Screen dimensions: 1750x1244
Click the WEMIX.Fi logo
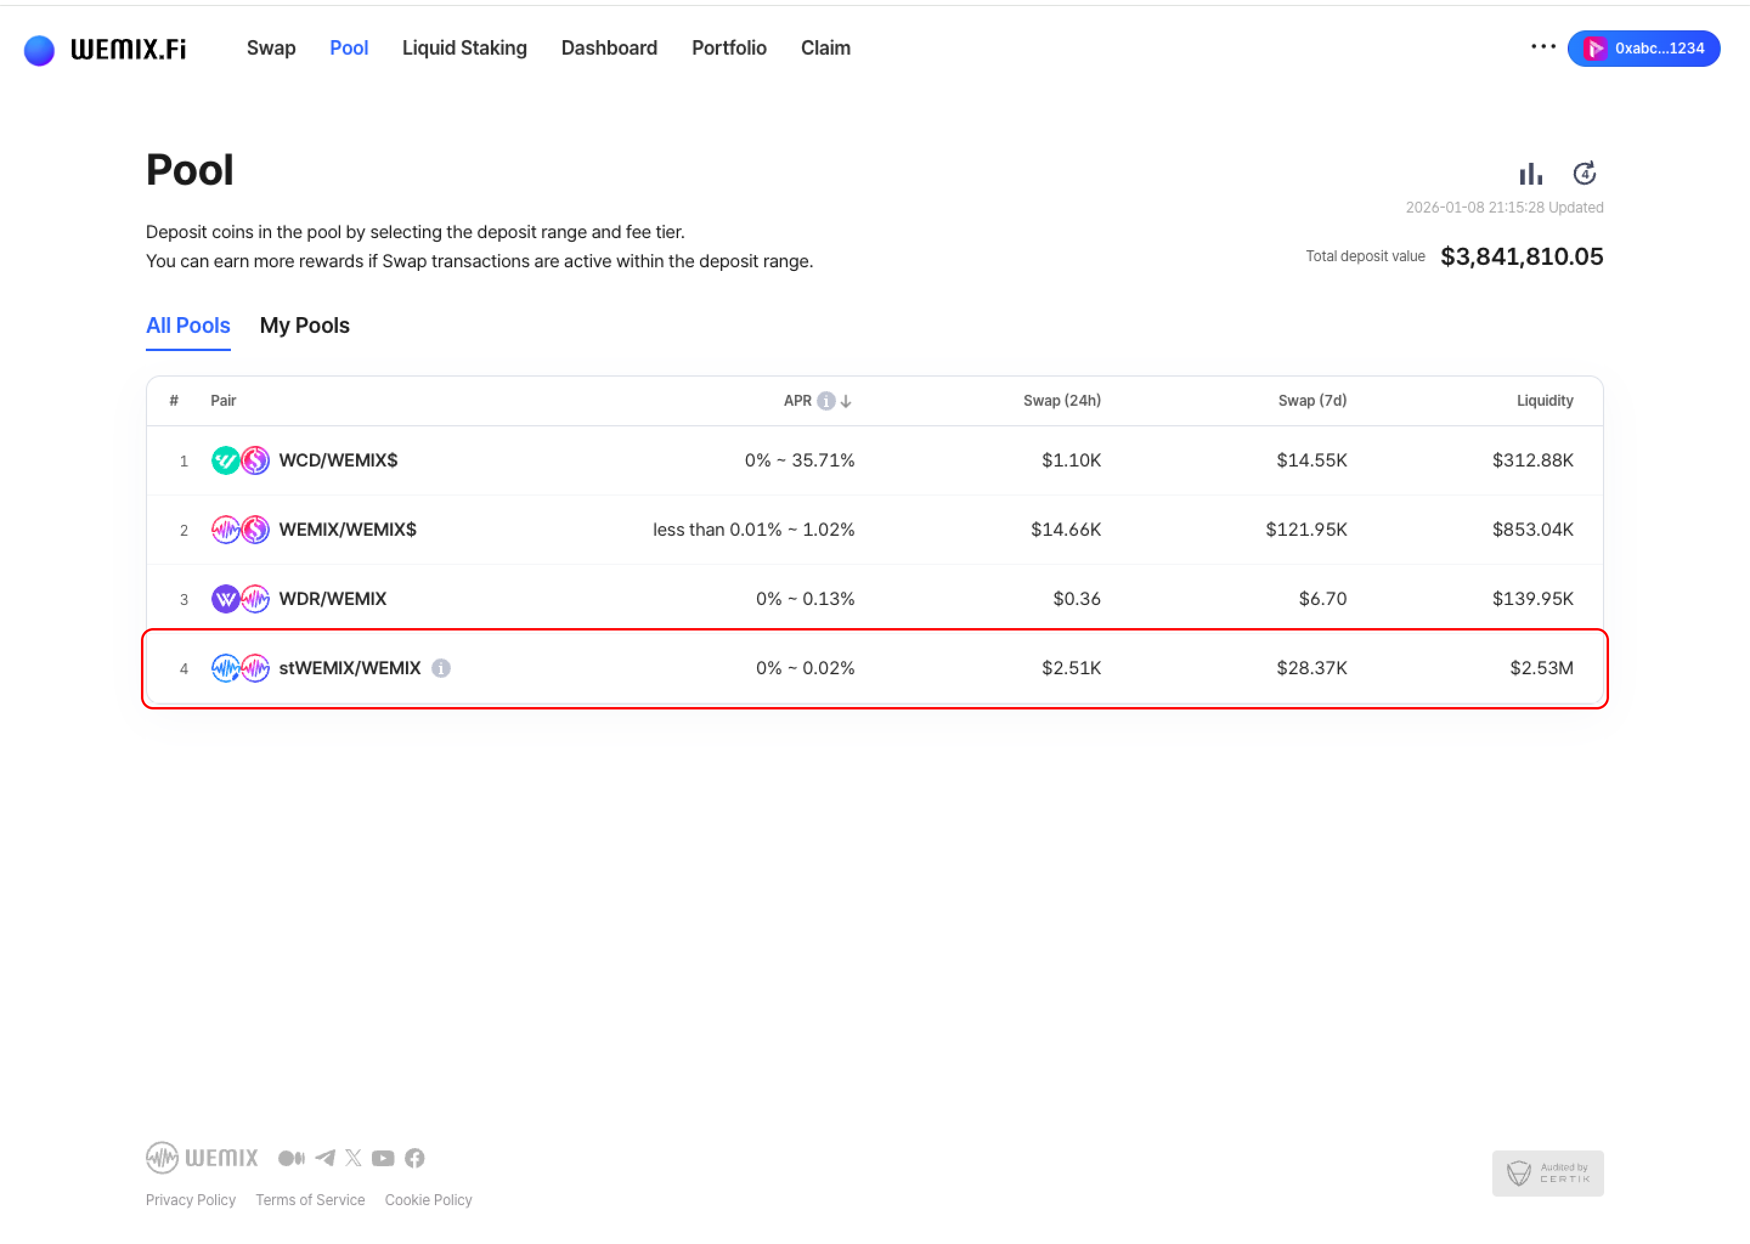tap(106, 49)
